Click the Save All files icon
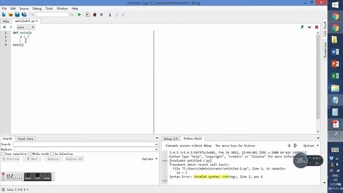This screenshot has height=193, width=343. pos(24,14)
